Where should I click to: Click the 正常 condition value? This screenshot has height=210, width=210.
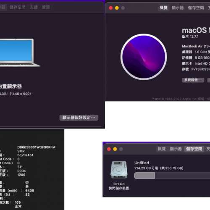(x=18, y=206)
